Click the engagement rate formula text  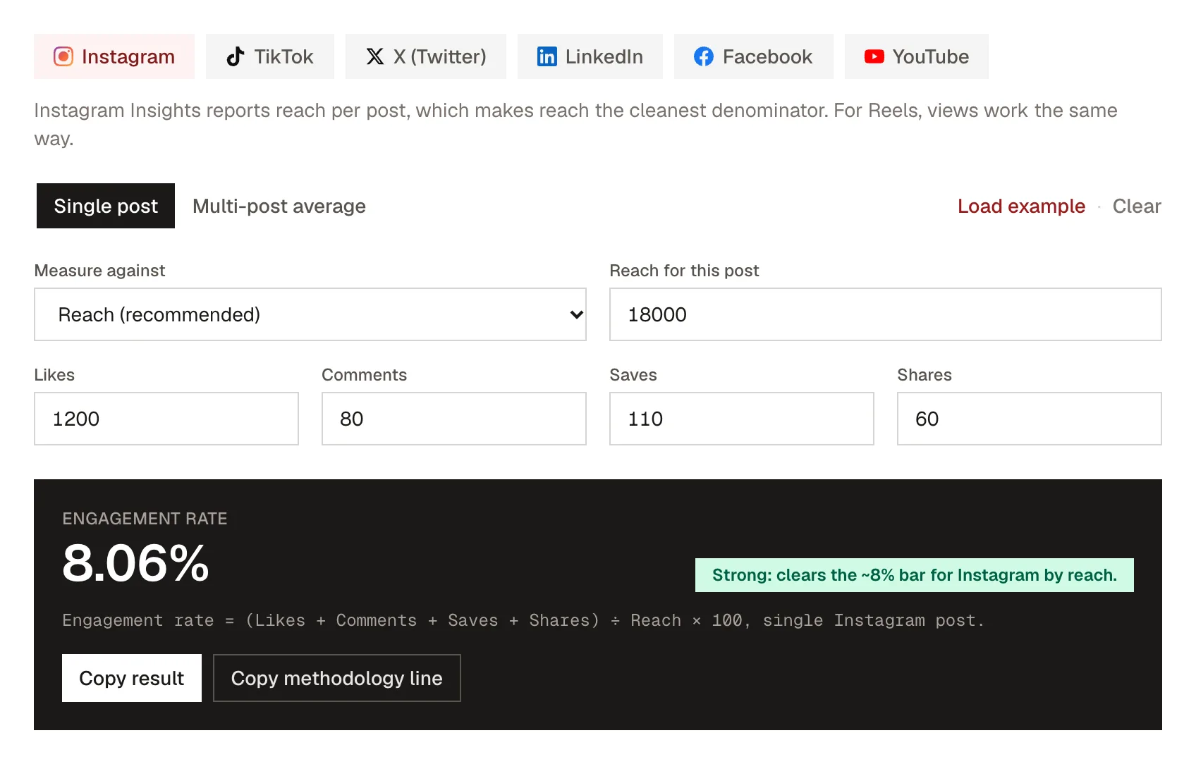click(x=523, y=620)
